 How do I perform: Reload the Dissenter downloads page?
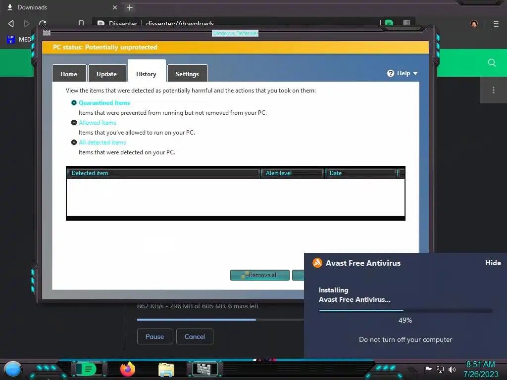point(43,24)
